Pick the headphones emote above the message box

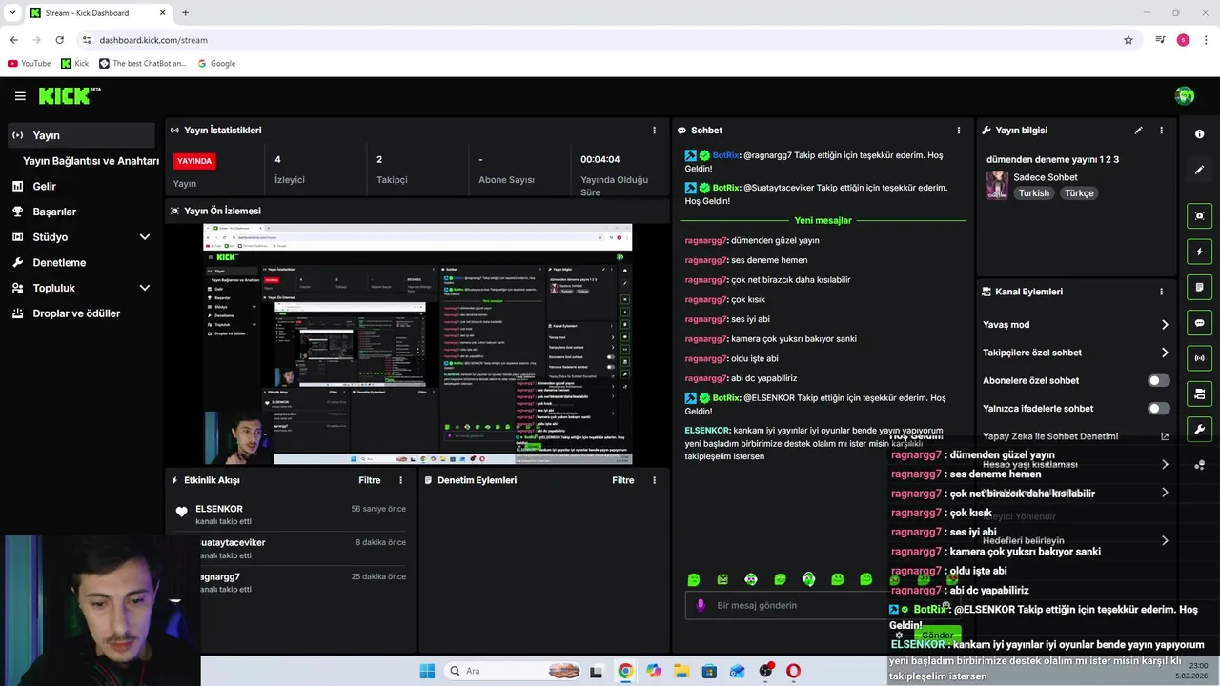coord(808,579)
